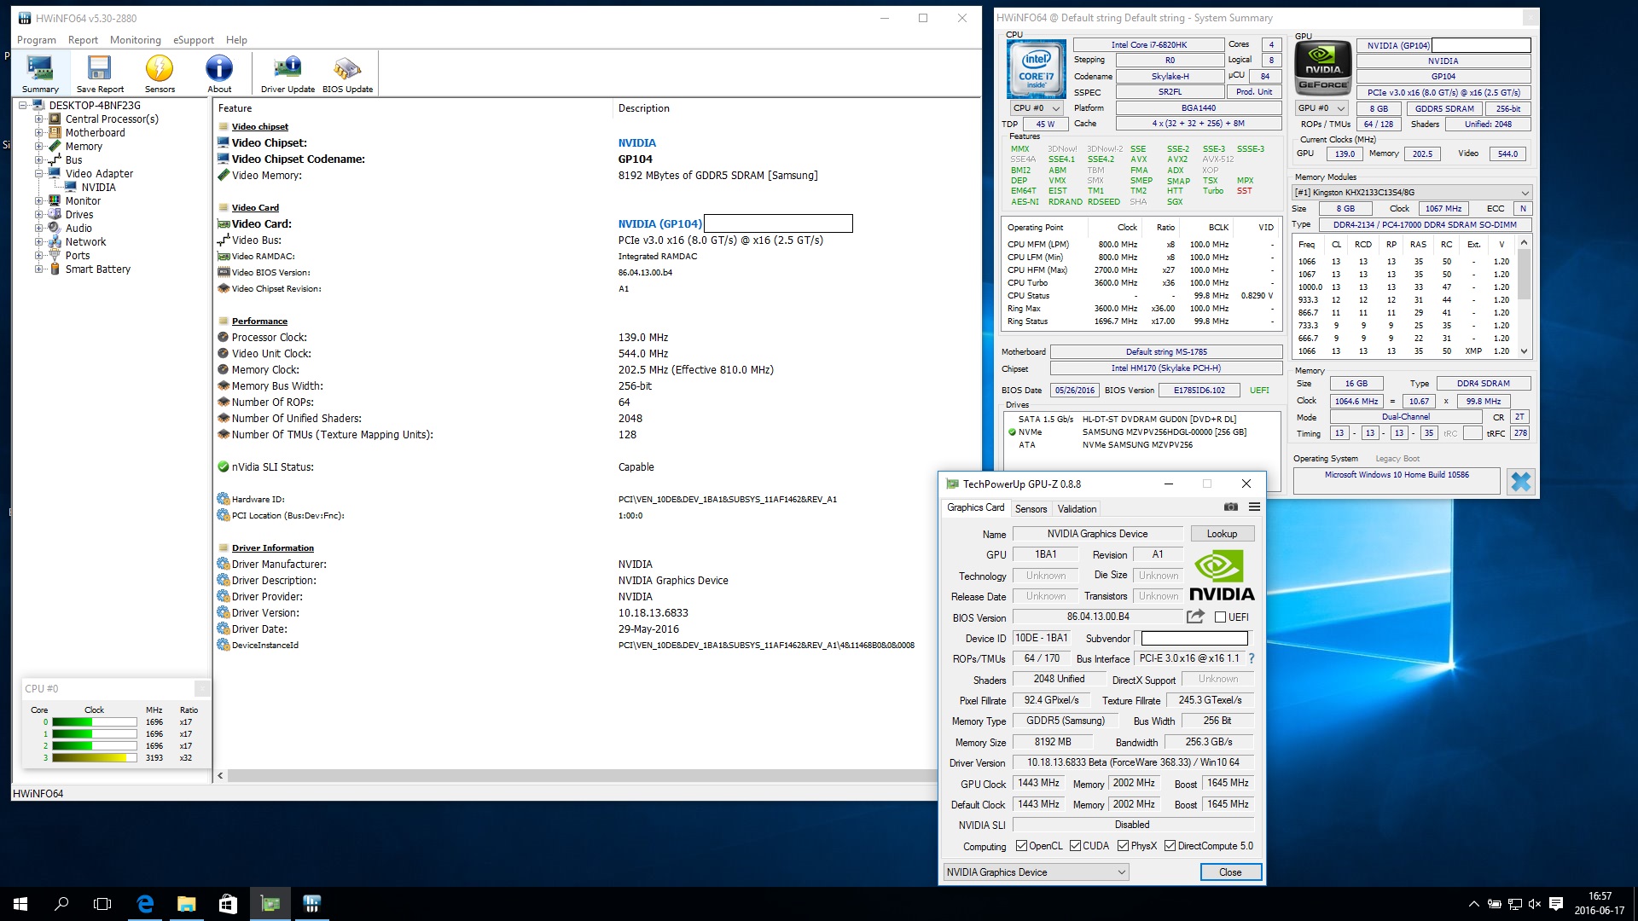Toggle the OpenCL checkbox

click(x=1021, y=846)
